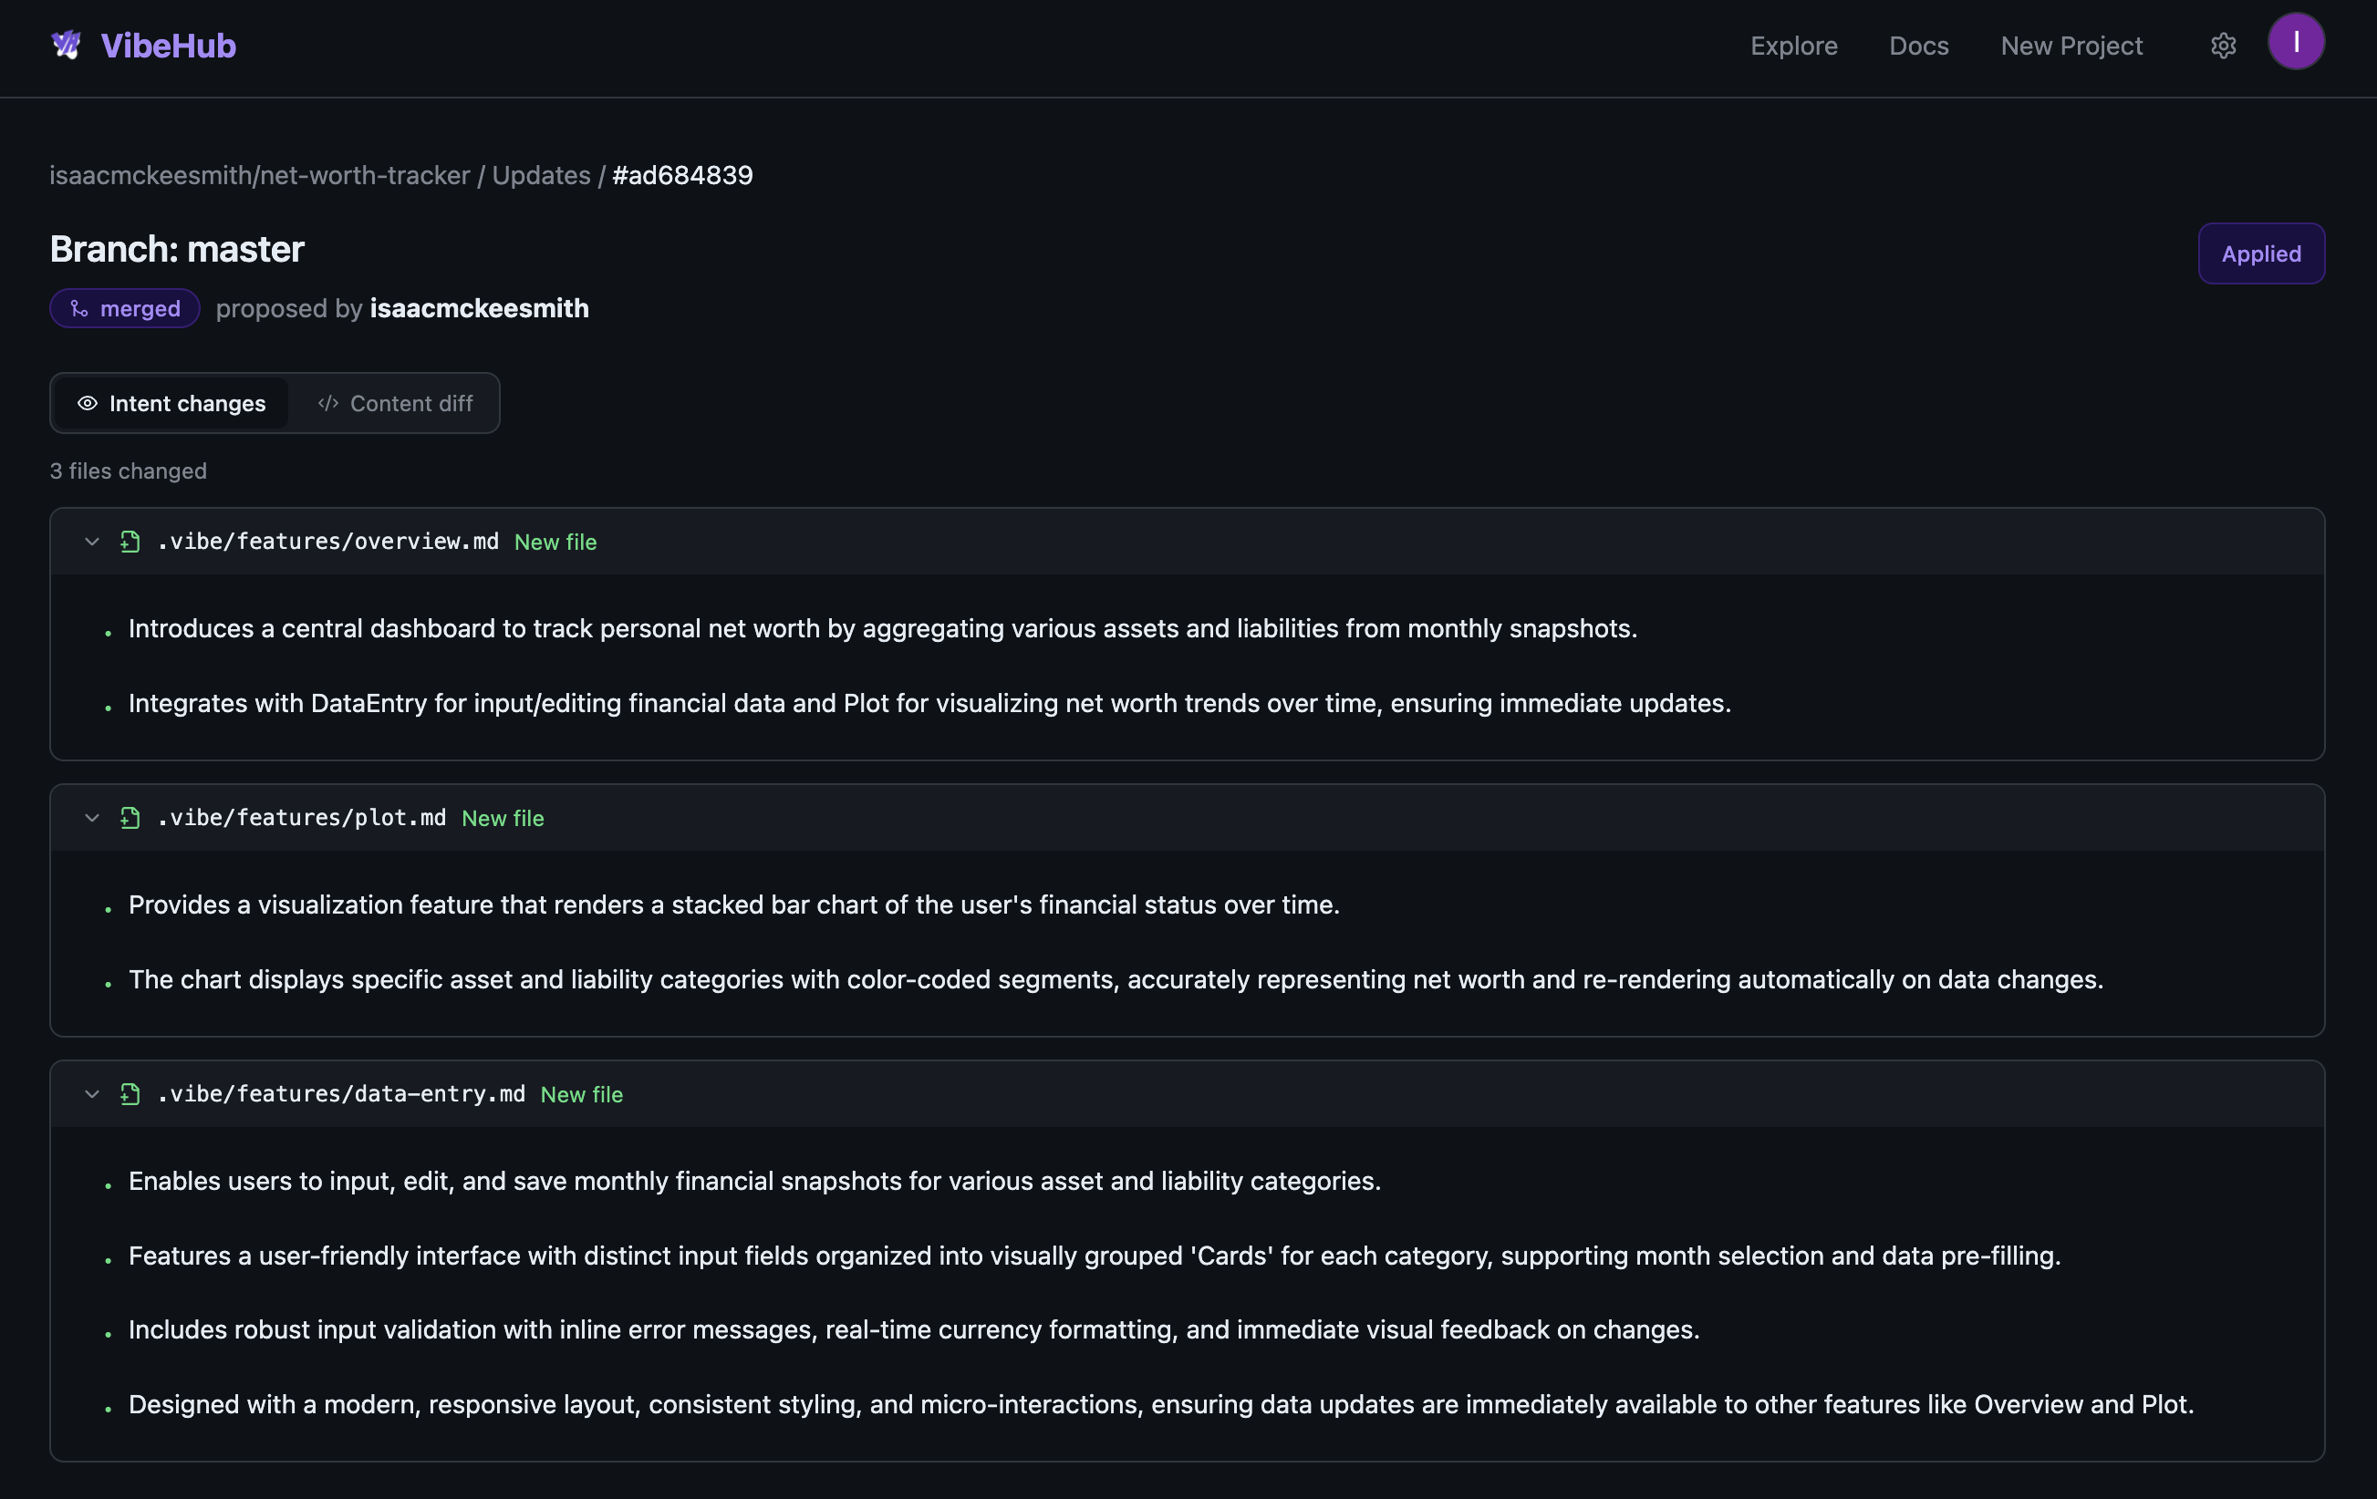Screen dimensions: 2377x1499
Task: Click the overview.md new file icon
Action: (130, 541)
